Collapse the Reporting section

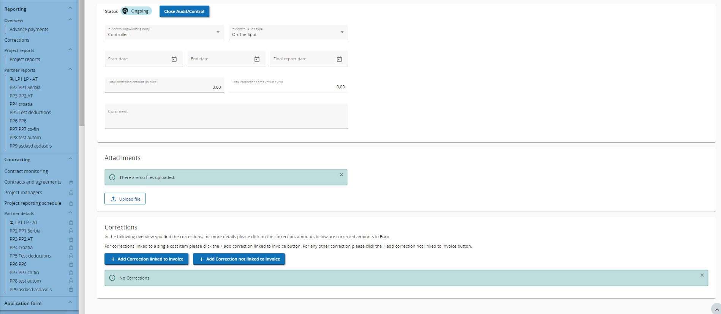[x=70, y=8]
